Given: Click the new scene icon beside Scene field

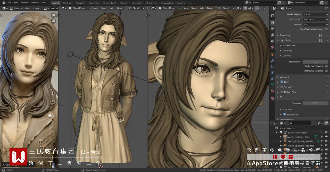Looking at the screenshot, I should pyautogui.click(x=279, y=3).
